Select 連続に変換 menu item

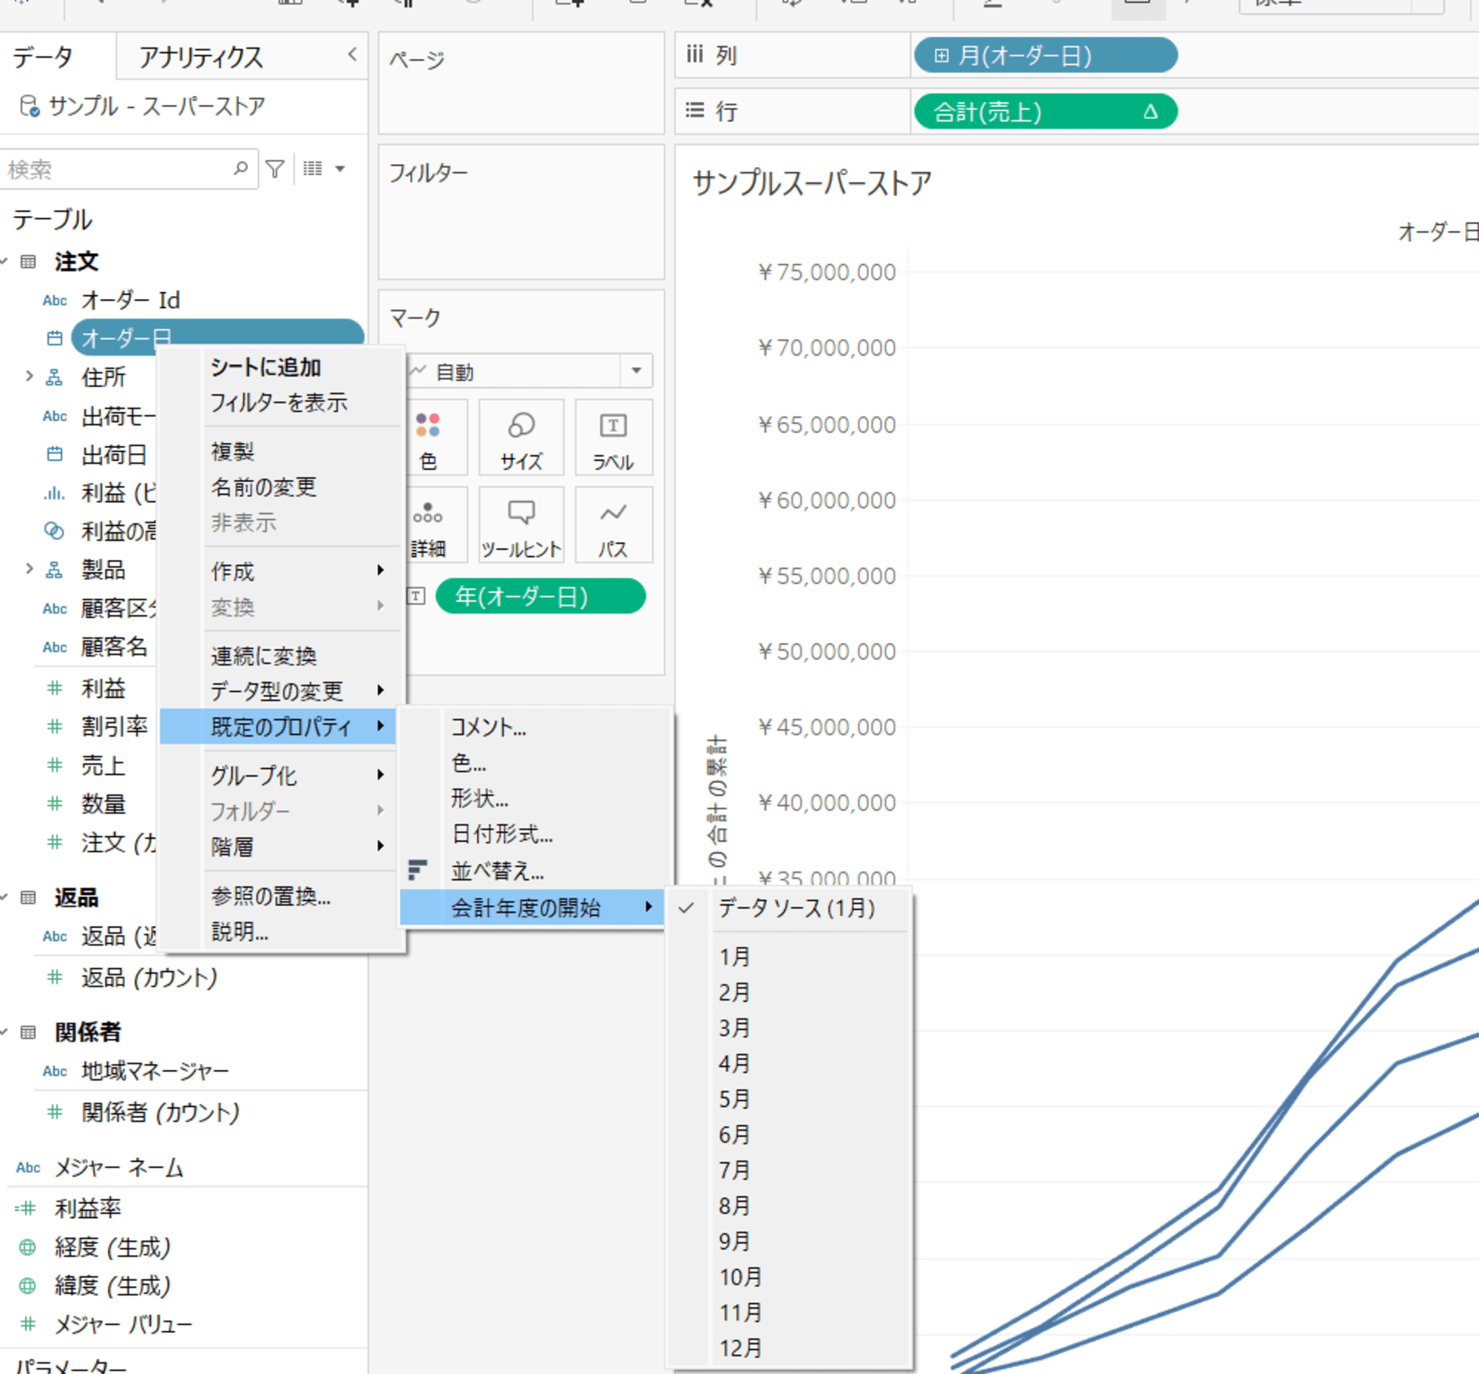[281, 656]
